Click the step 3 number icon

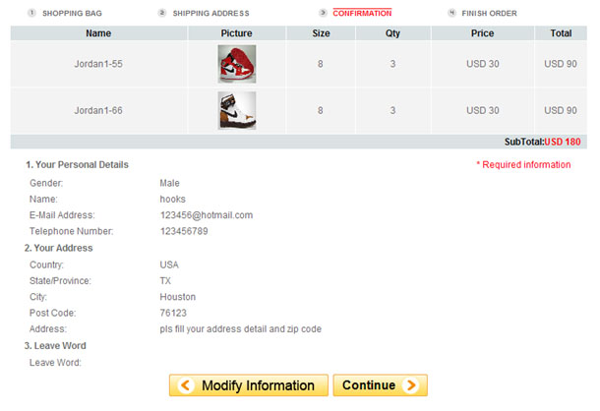(x=323, y=13)
